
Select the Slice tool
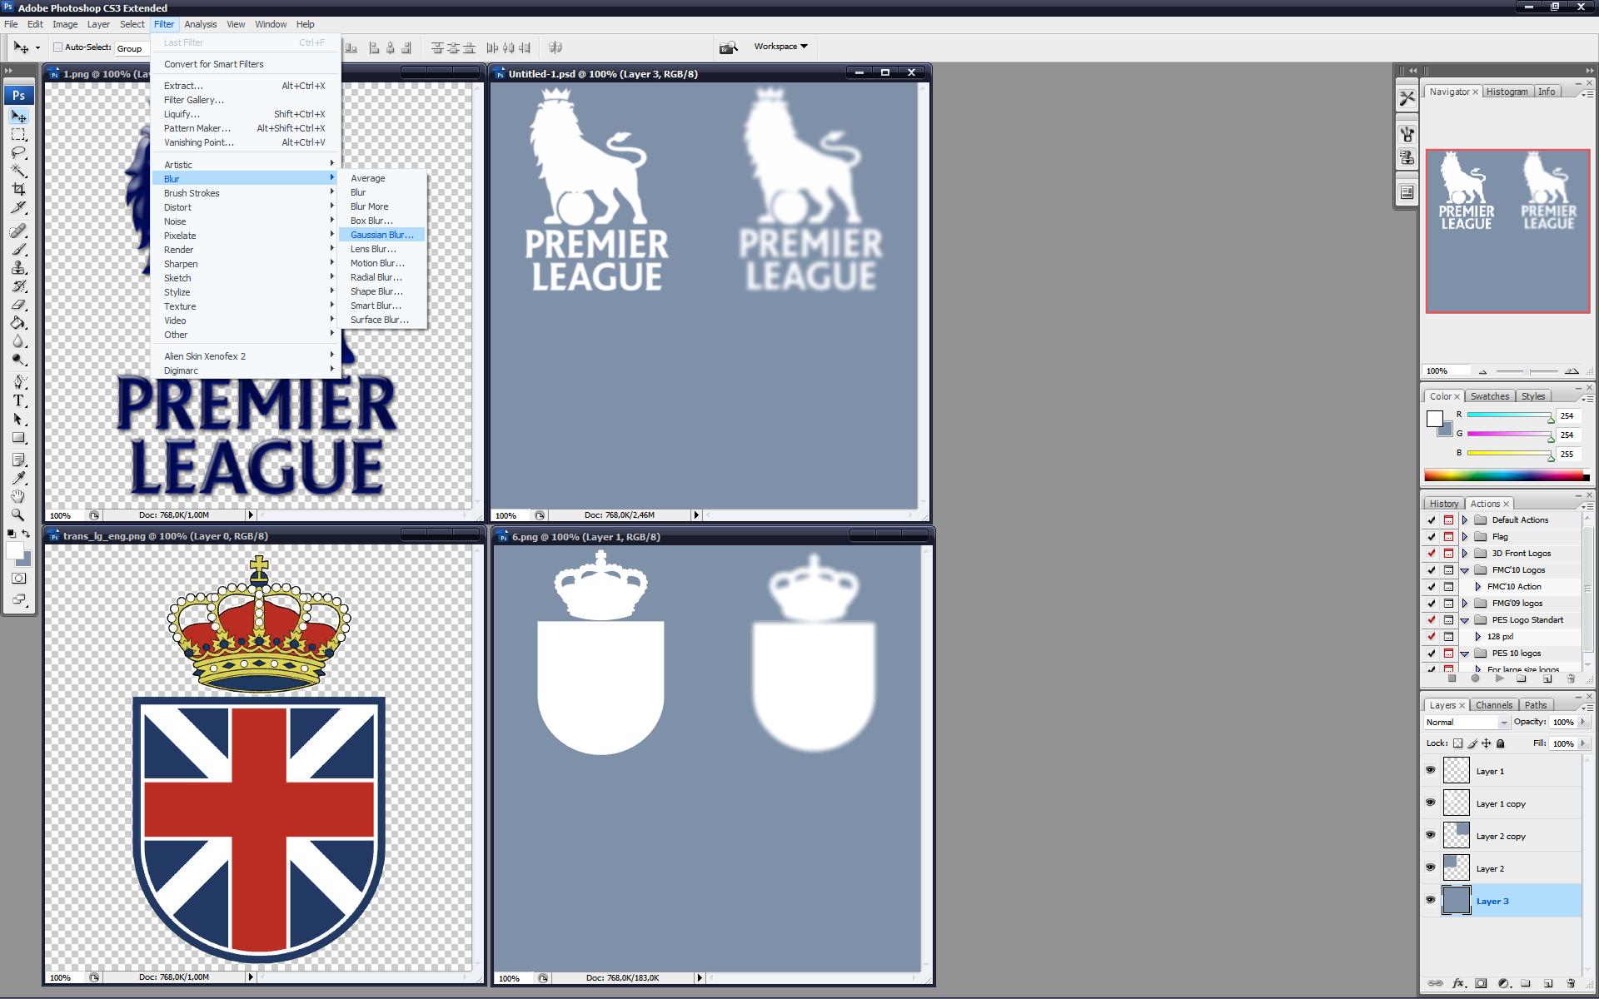click(x=18, y=208)
